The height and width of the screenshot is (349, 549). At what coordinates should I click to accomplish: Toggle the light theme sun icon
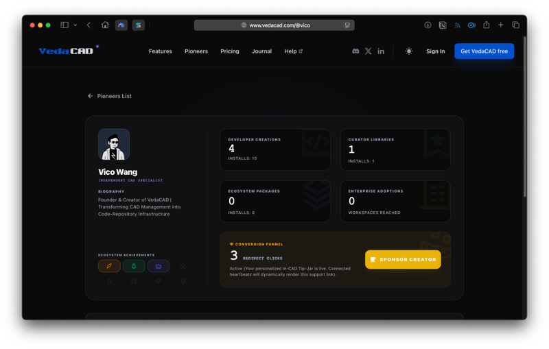[408, 51]
